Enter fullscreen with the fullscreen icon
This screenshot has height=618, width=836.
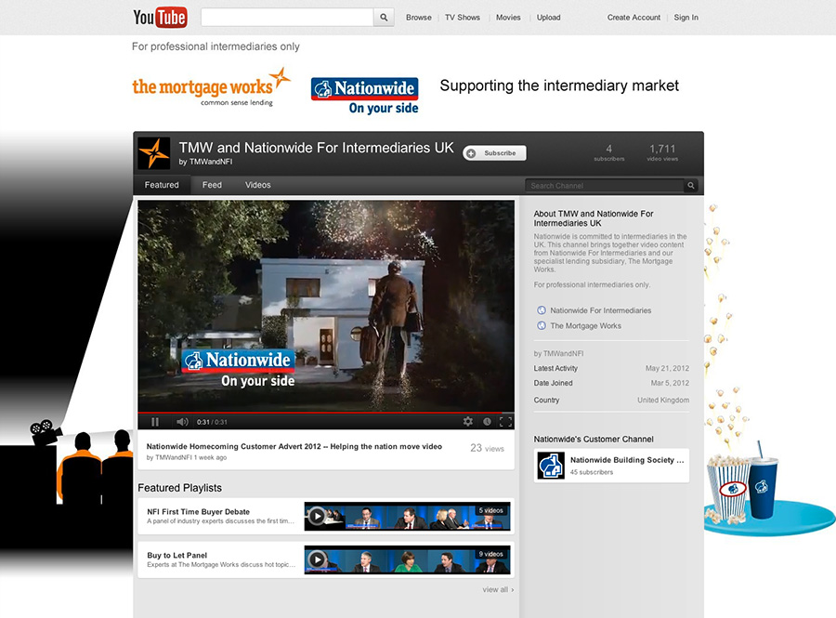[506, 422]
